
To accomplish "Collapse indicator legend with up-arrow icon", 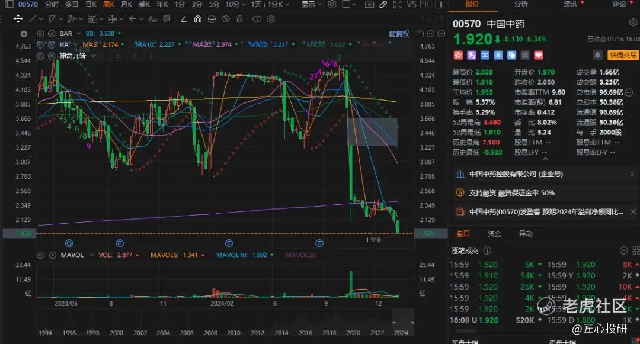I will (x=24, y=34).
